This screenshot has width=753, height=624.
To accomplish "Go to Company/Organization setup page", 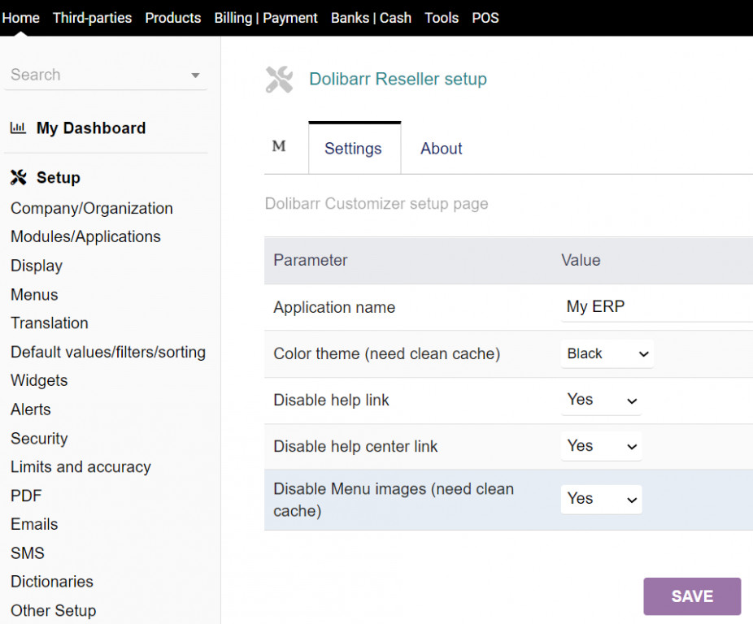I will tap(91, 209).
